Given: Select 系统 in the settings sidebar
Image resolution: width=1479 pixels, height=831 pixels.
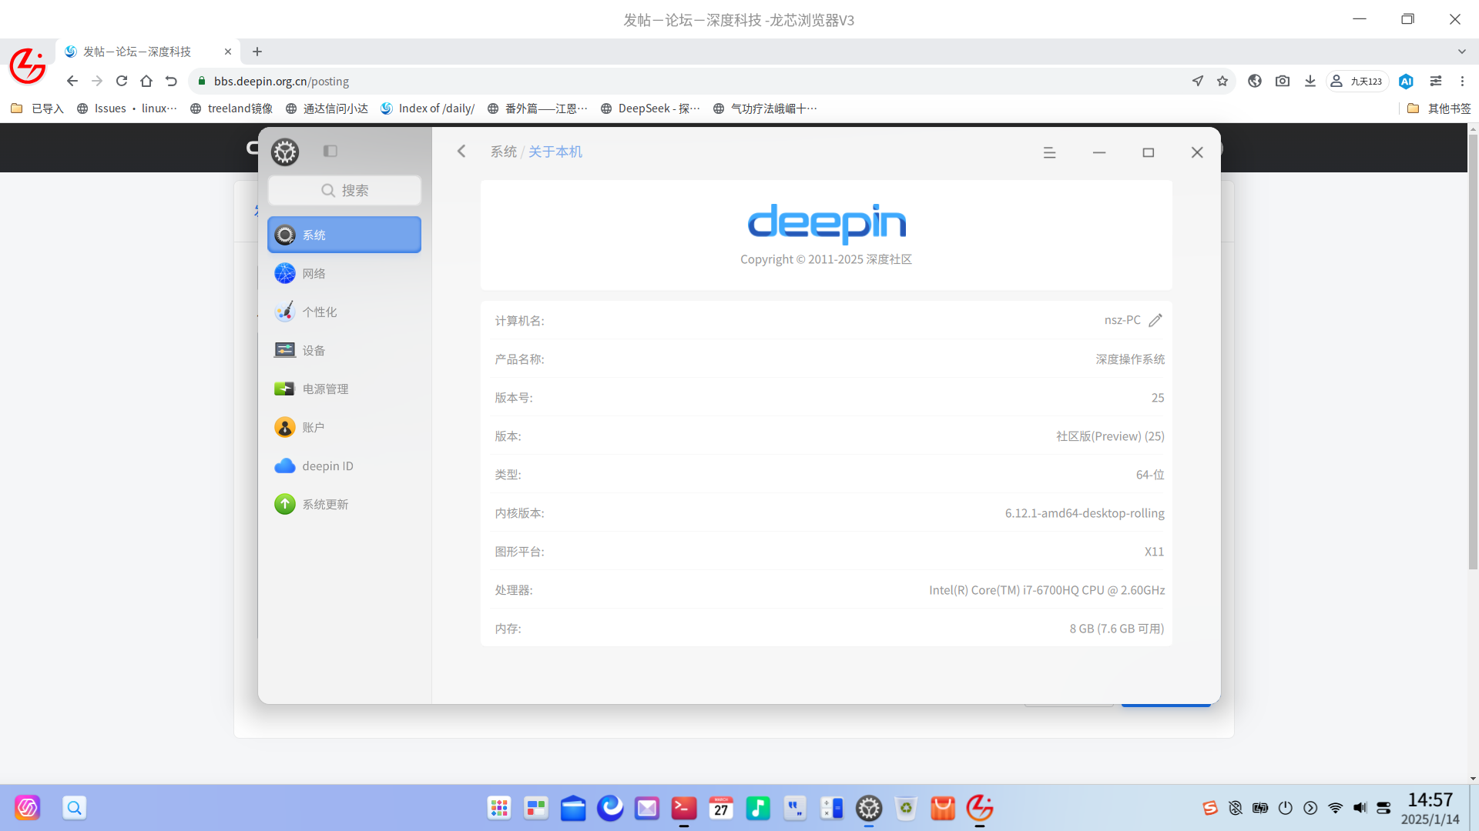Looking at the screenshot, I should (x=344, y=235).
